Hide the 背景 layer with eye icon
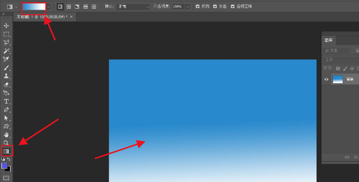Screen dimensions: 359x182 coord(327,79)
